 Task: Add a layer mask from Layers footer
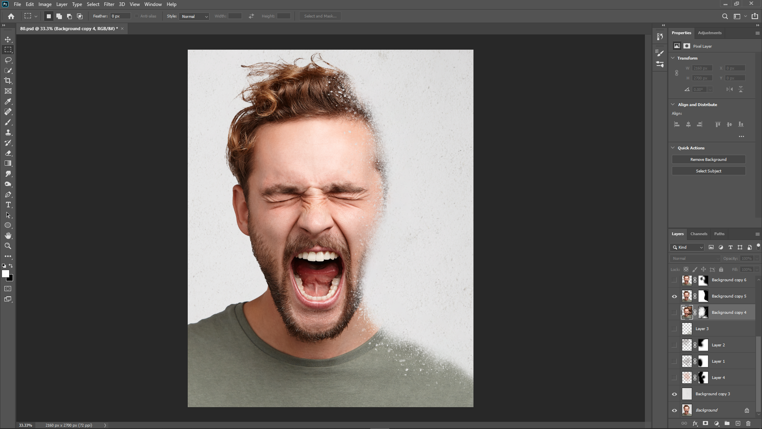(705, 423)
